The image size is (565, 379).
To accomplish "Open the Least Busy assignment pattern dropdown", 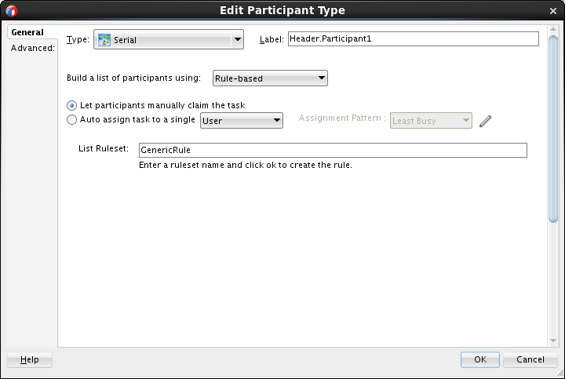I will pyautogui.click(x=466, y=121).
